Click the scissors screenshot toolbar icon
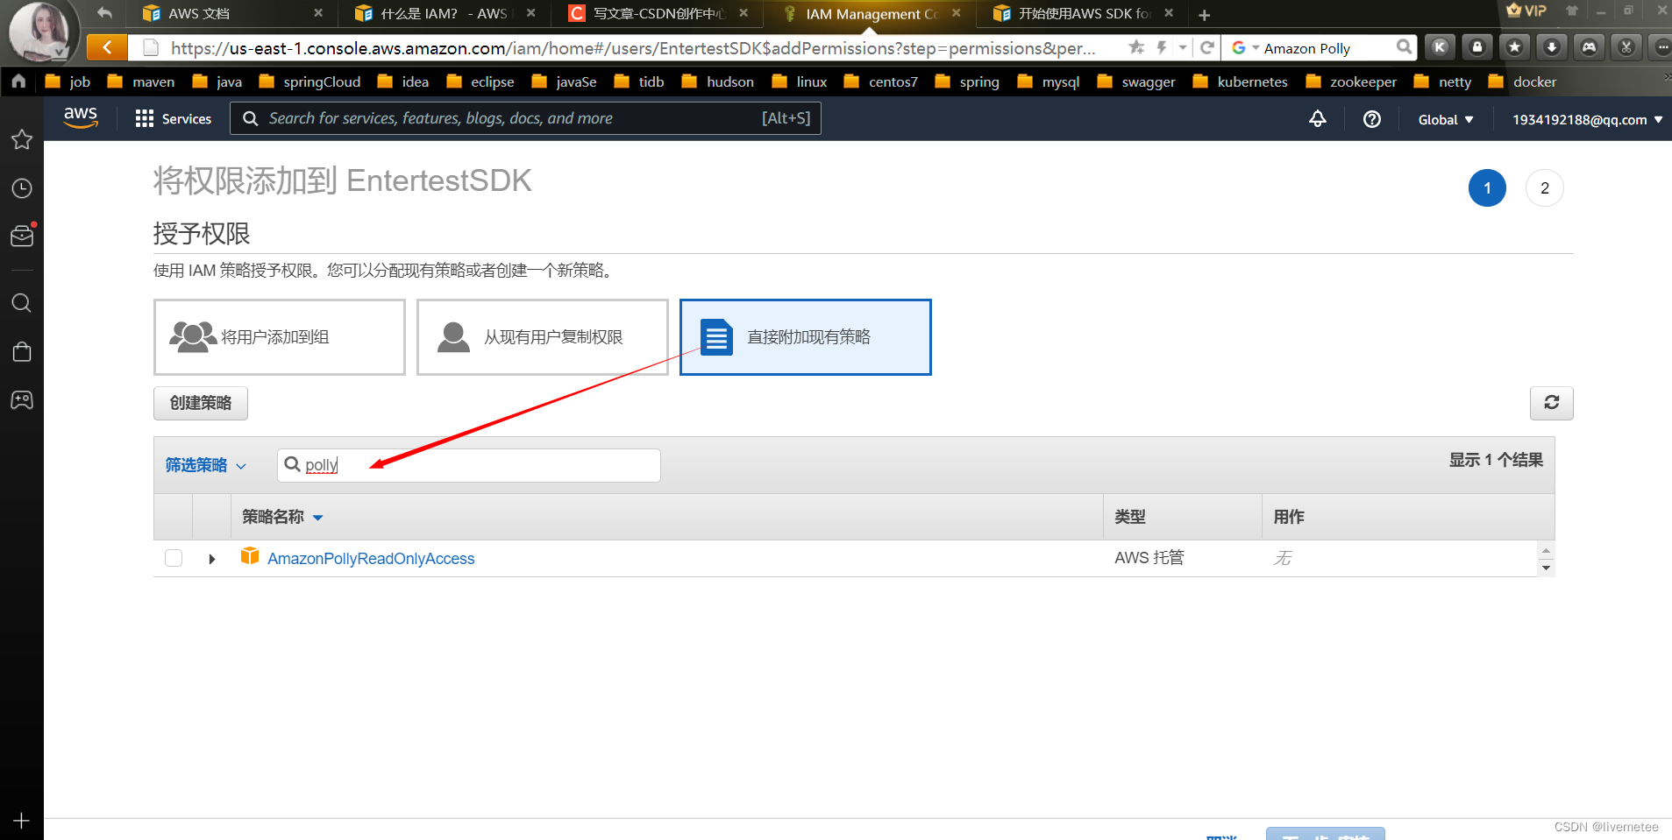 pyautogui.click(x=1626, y=47)
